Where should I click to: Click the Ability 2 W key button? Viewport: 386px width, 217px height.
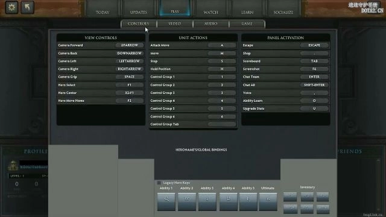pyautogui.click(x=187, y=201)
